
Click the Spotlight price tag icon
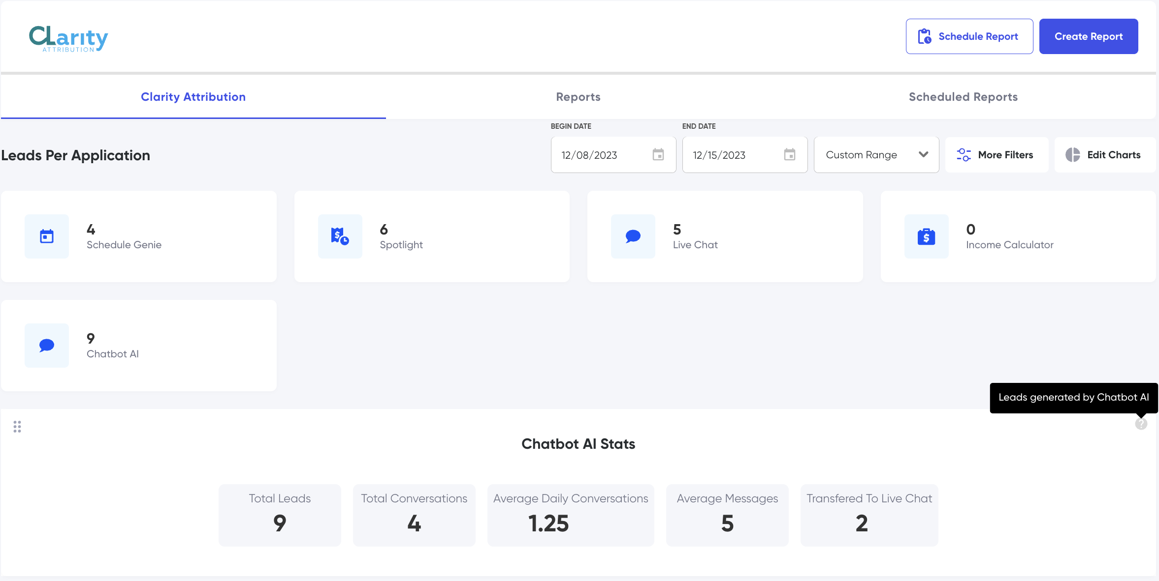tap(340, 236)
